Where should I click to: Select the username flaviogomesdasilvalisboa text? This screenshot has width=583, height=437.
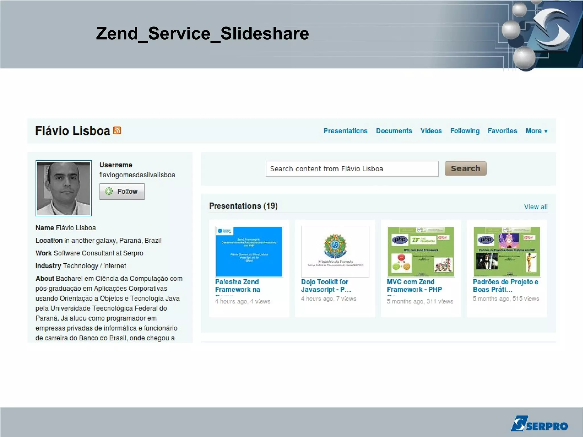point(137,175)
